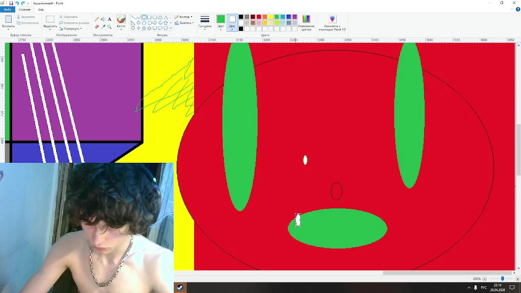This screenshot has height=293, width=521.
Task: Switch to the Главная tab
Action: point(24,9)
